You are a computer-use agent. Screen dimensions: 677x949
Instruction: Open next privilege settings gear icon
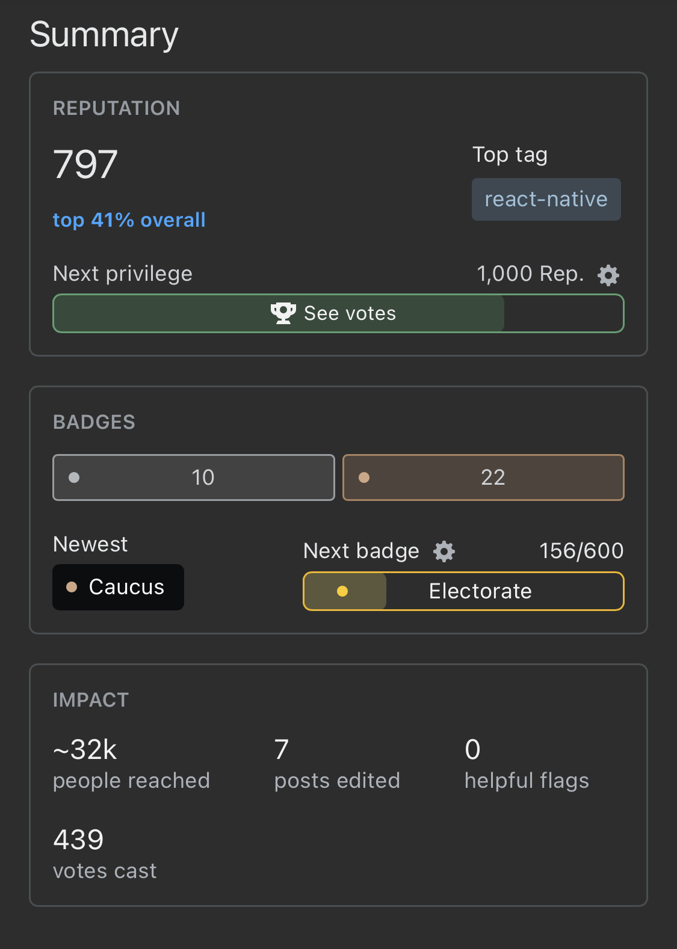point(608,275)
